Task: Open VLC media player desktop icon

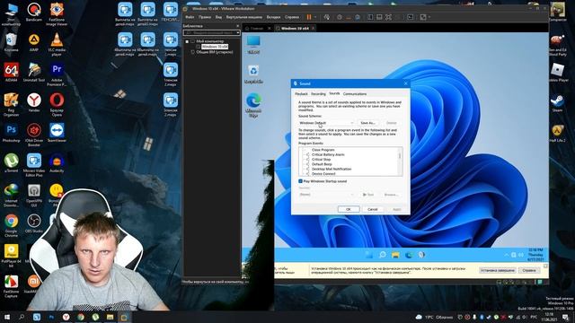Action: pyautogui.click(x=57, y=44)
